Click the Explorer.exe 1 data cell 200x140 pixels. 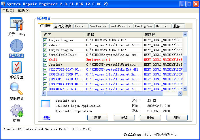pos(98,60)
